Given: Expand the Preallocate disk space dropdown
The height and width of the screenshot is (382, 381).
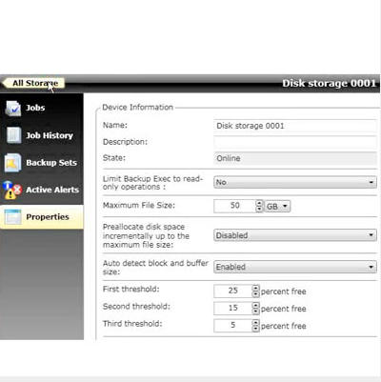Looking at the screenshot, I should coord(295,235).
